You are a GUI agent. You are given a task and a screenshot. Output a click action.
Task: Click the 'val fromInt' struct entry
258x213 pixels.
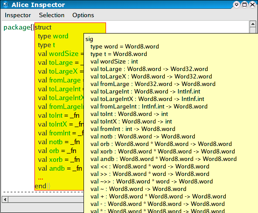61,133
